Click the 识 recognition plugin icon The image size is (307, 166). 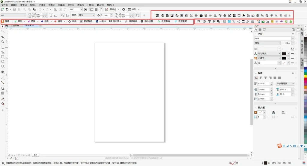[205, 22]
